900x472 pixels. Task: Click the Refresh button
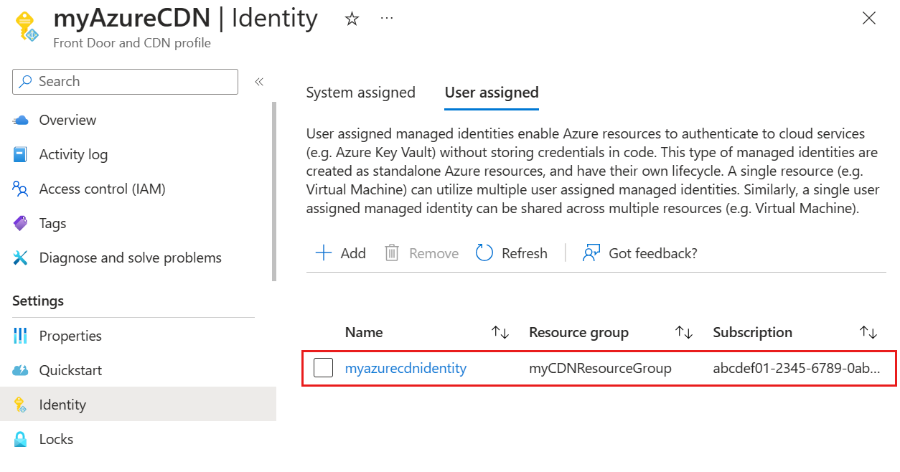coord(511,252)
